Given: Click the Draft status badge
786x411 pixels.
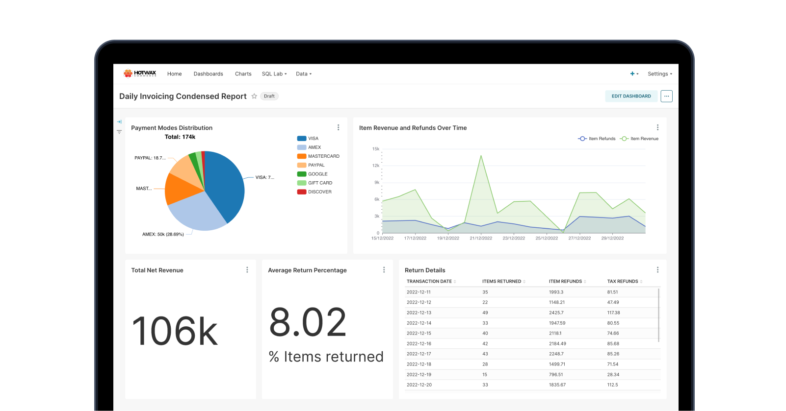Looking at the screenshot, I should (x=269, y=96).
